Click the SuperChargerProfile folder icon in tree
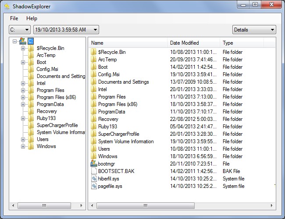 coord(31,125)
